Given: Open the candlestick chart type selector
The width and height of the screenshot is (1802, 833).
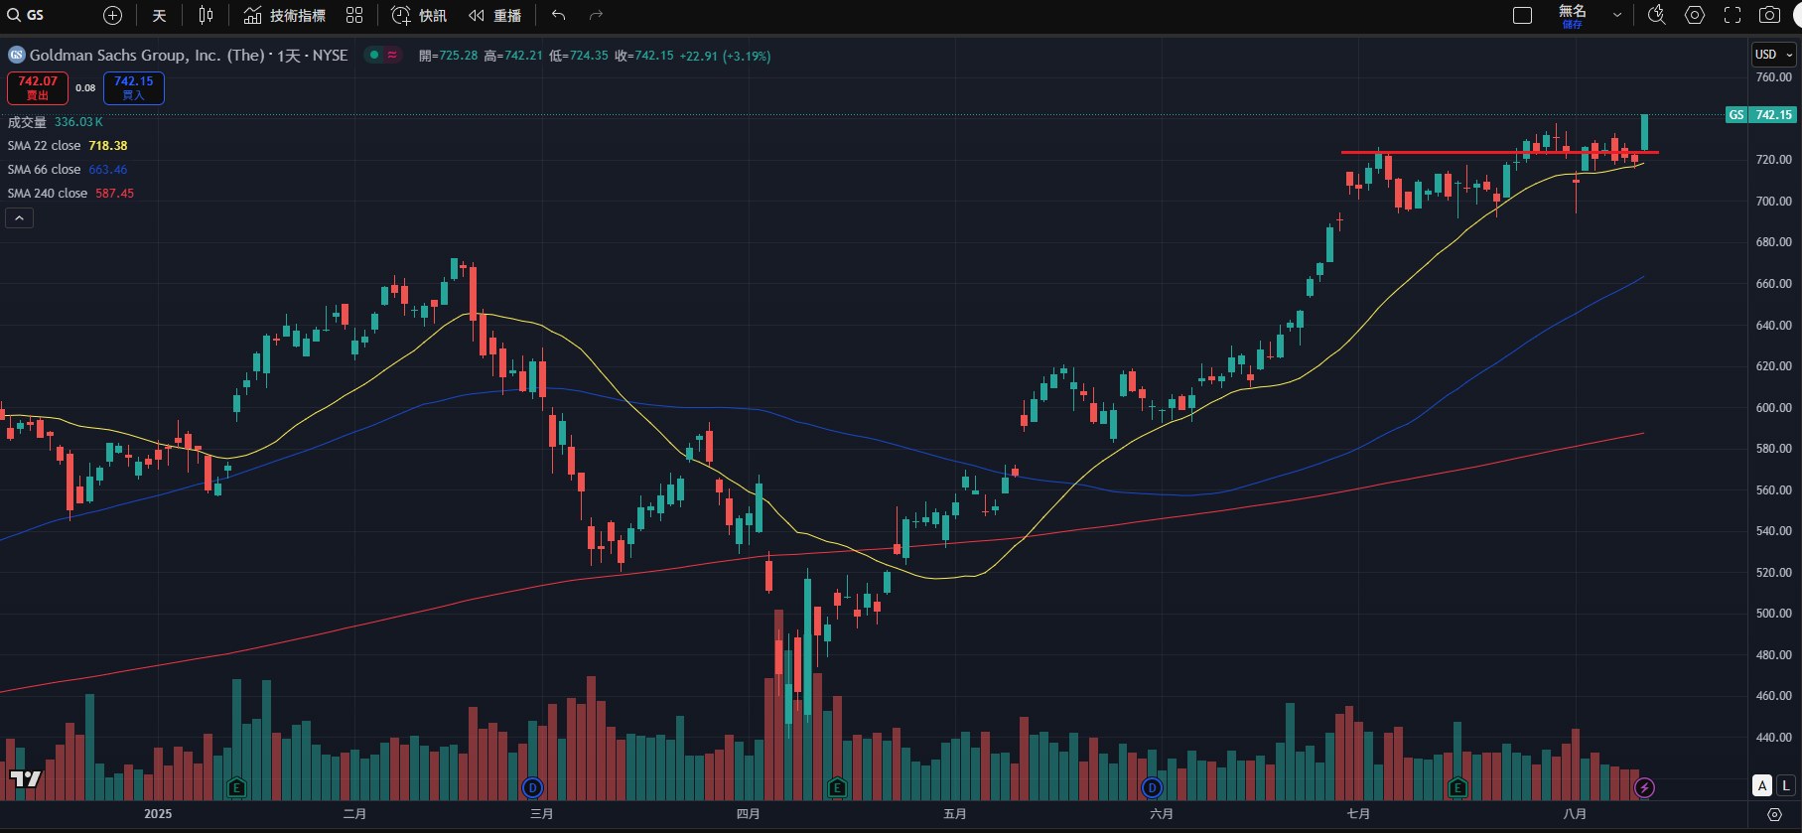Looking at the screenshot, I should 206,15.
